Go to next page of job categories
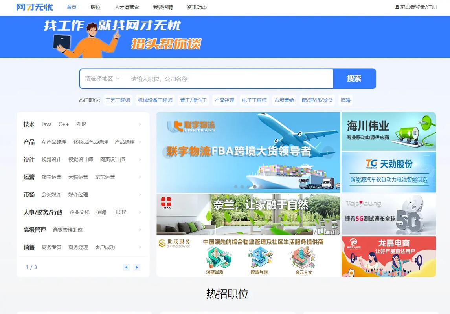Viewport: 450px width, 314px height. (137, 267)
